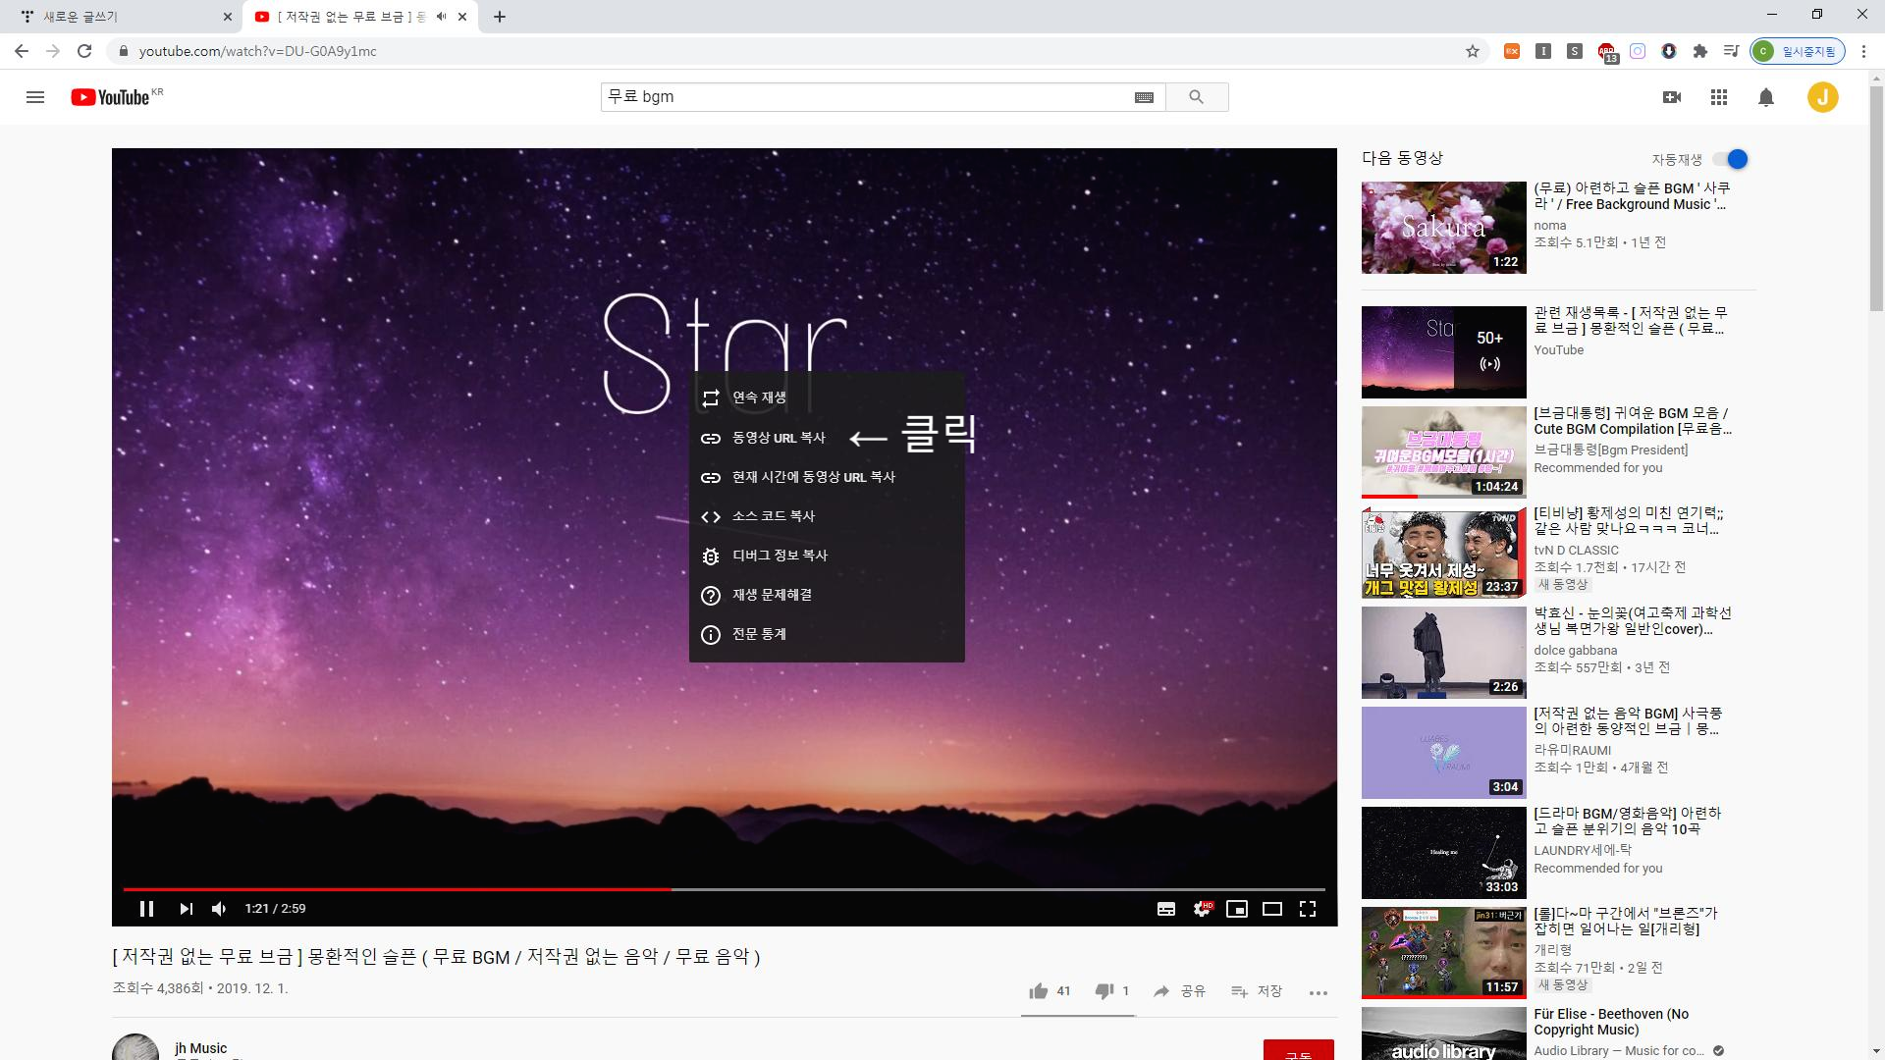Open the create video camera icon
1885x1060 pixels.
(x=1672, y=97)
